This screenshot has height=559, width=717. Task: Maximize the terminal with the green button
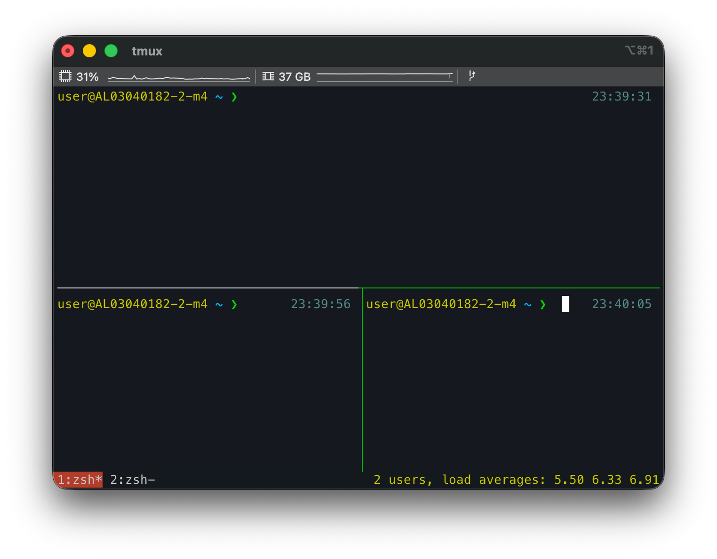(x=111, y=51)
